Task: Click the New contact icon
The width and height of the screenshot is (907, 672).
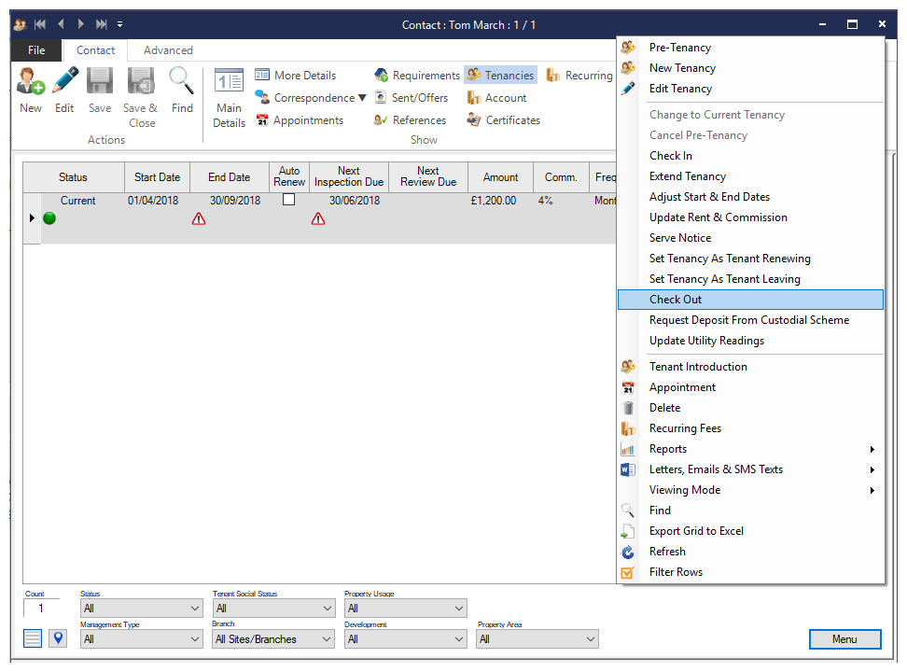Action: click(x=31, y=82)
